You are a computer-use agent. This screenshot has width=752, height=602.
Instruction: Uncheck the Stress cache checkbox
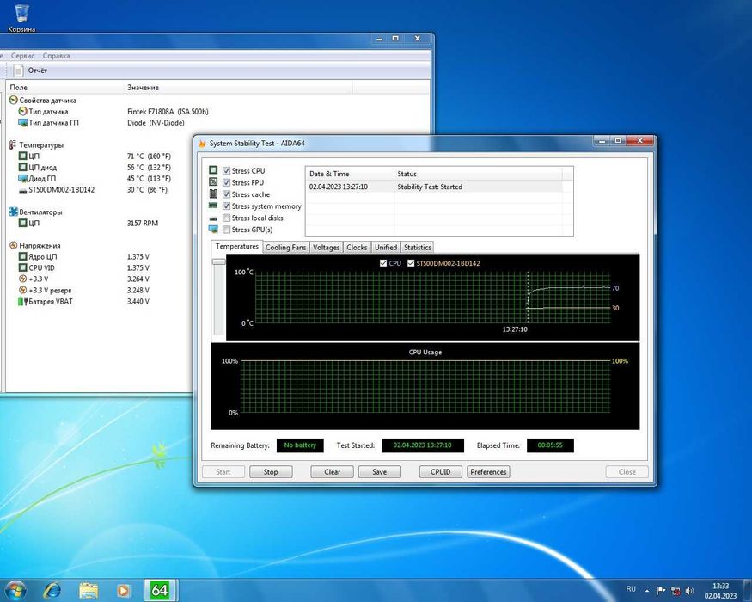(x=226, y=194)
